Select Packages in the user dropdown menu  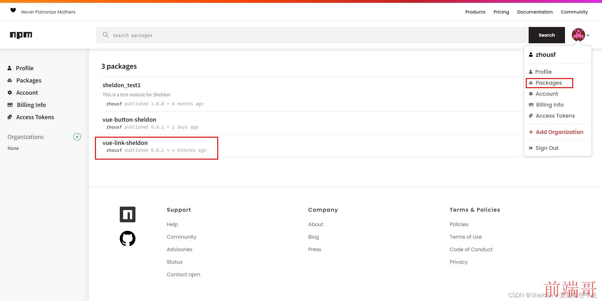click(x=549, y=83)
